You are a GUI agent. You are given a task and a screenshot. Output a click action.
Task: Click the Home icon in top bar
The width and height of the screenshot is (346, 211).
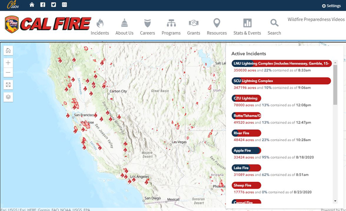point(32,4)
